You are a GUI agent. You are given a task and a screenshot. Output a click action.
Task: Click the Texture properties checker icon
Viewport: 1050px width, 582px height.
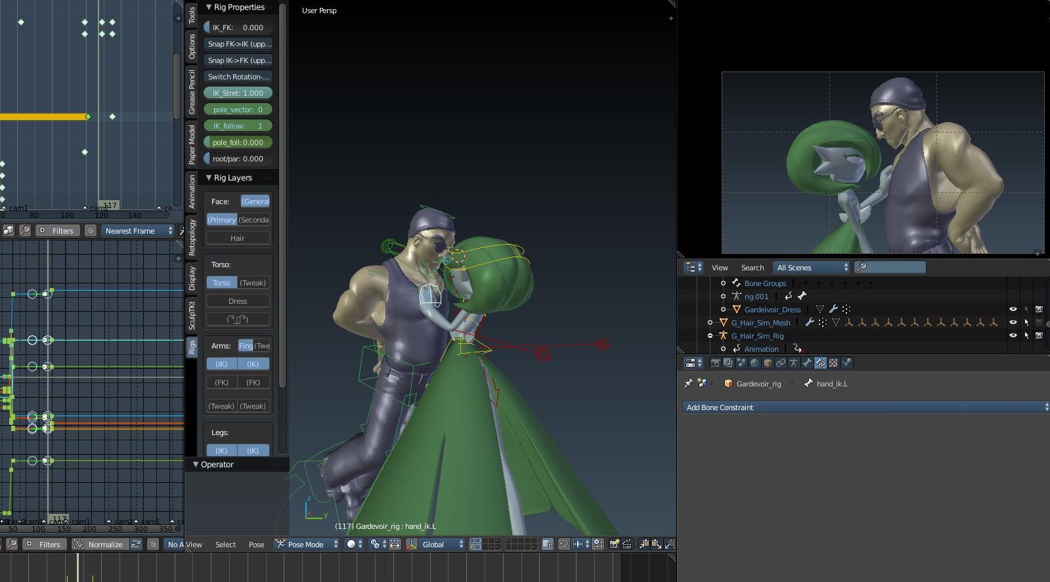[833, 363]
